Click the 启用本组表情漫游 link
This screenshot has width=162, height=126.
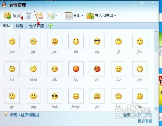pos(25,115)
